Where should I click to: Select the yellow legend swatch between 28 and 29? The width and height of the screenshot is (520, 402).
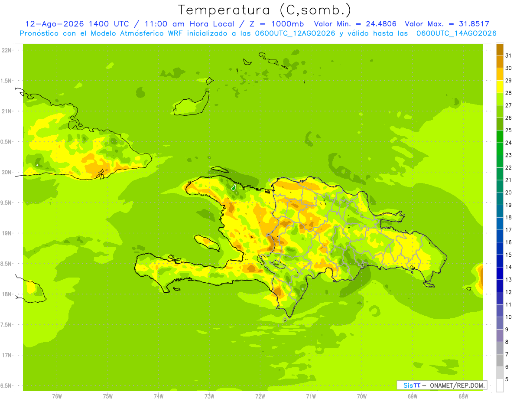[500, 87]
